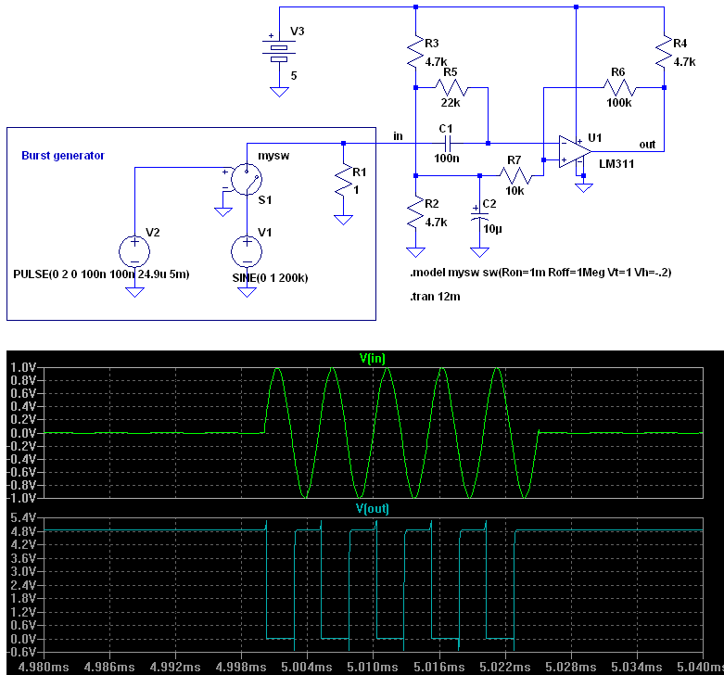The image size is (724, 675).
Task: Click the SINE(0 1 200k) value text
Action: point(270,278)
